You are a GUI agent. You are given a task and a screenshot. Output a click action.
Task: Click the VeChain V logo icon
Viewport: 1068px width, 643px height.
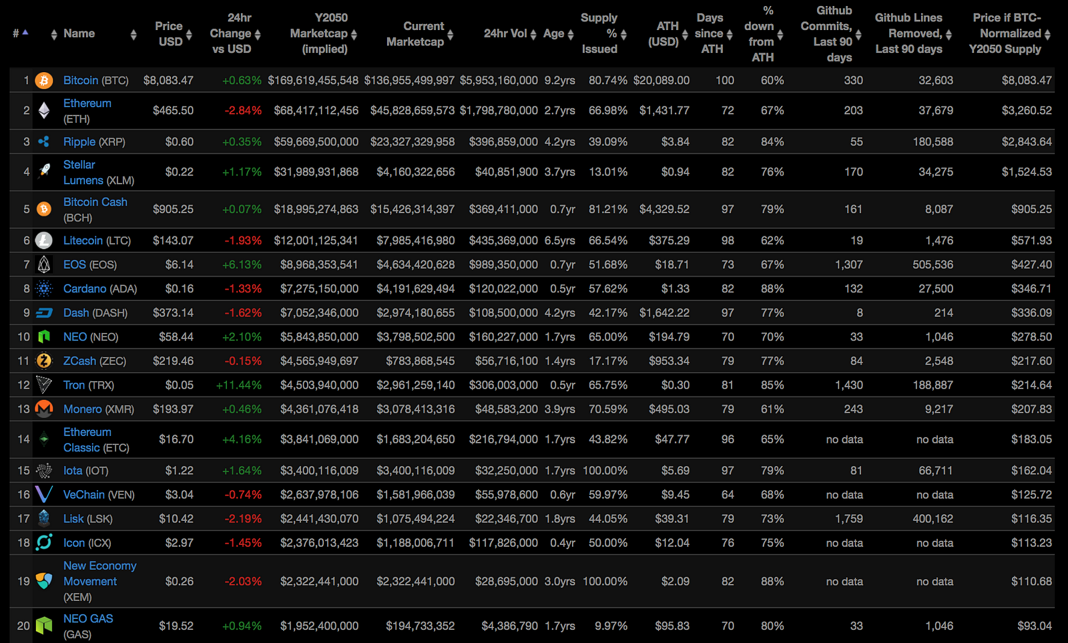pos(44,495)
